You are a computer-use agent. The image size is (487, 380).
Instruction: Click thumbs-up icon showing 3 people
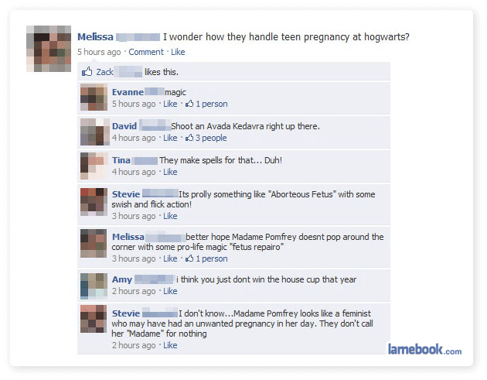pos(189,138)
